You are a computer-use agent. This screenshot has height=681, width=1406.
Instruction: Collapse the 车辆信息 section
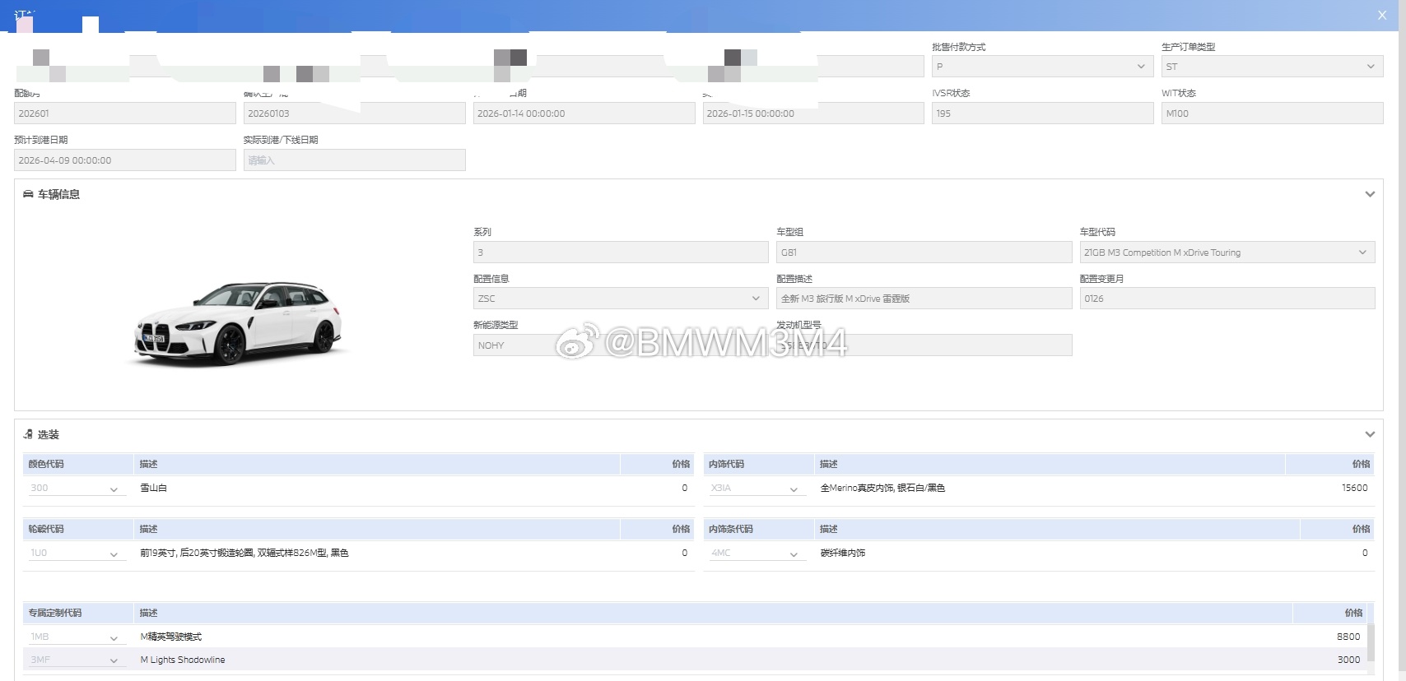click(x=1370, y=194)
